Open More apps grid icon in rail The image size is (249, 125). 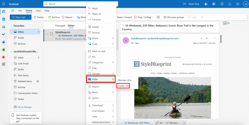(4, 64)
